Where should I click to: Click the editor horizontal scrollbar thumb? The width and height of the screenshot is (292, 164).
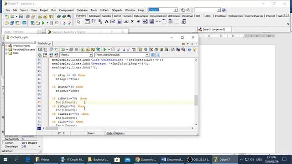point(52,128)
